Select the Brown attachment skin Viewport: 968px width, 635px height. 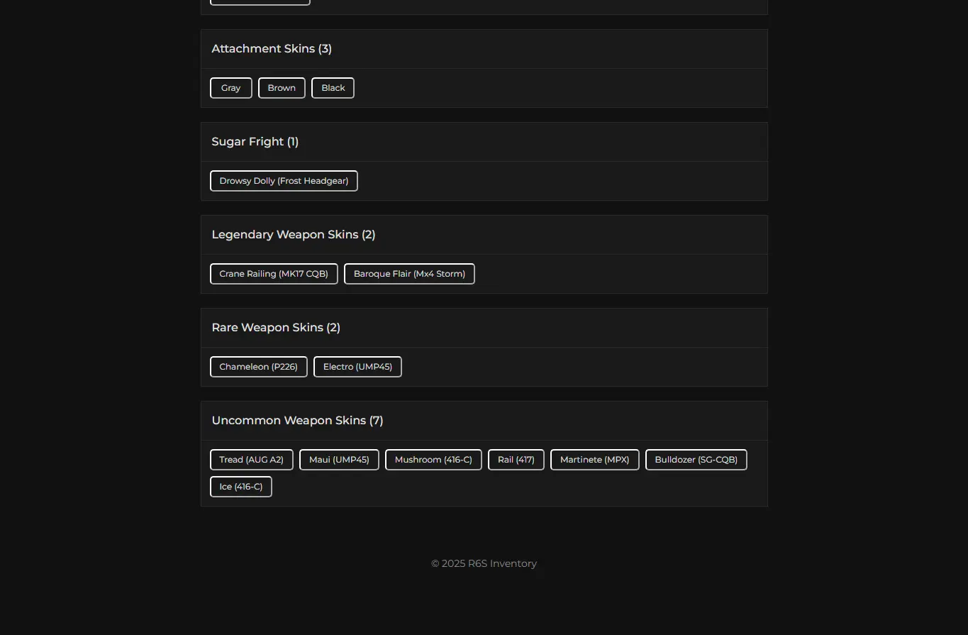coord(282,88)
